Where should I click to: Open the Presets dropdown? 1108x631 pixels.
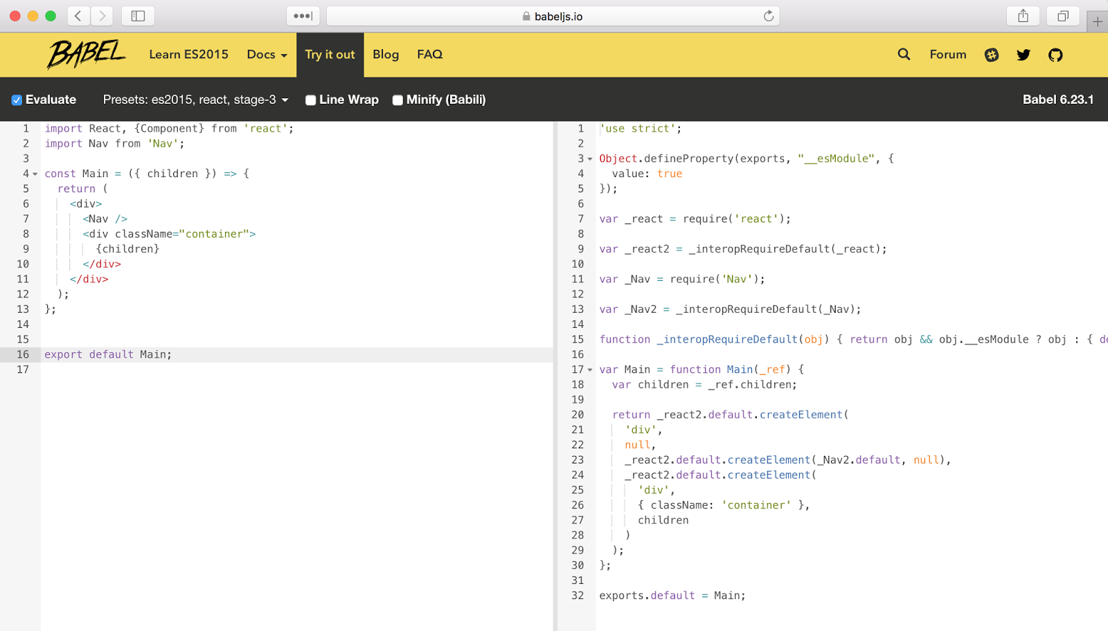(195, 100)
